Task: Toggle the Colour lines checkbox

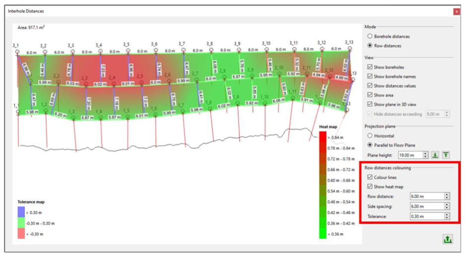Action: (x=369, y=177)
